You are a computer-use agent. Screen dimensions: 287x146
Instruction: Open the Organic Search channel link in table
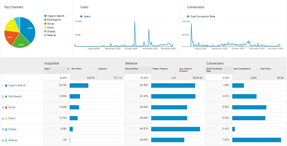tap(17, 85)
